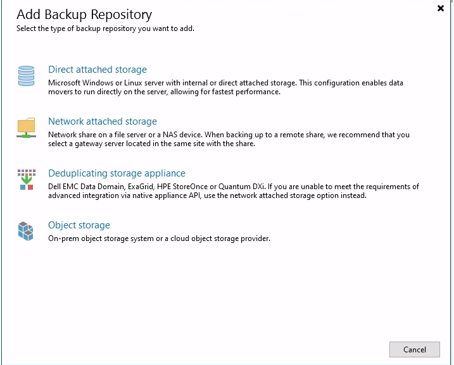
Task: Click the 'Select the type of backup repository' subtitle
Action: click(105, 28)
